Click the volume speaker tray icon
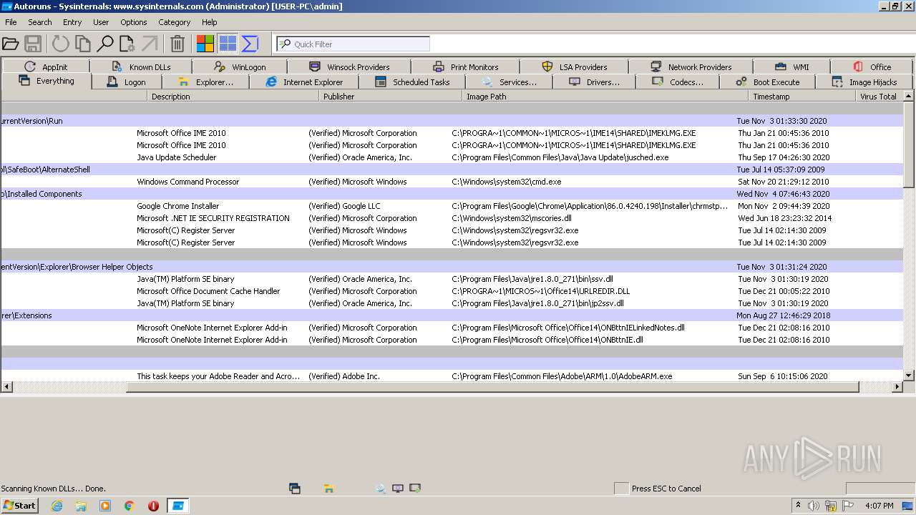The image size is (916, 515). point(814,506)
